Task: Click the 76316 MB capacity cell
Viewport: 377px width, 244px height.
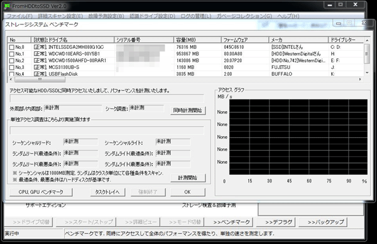Action: 187,47
